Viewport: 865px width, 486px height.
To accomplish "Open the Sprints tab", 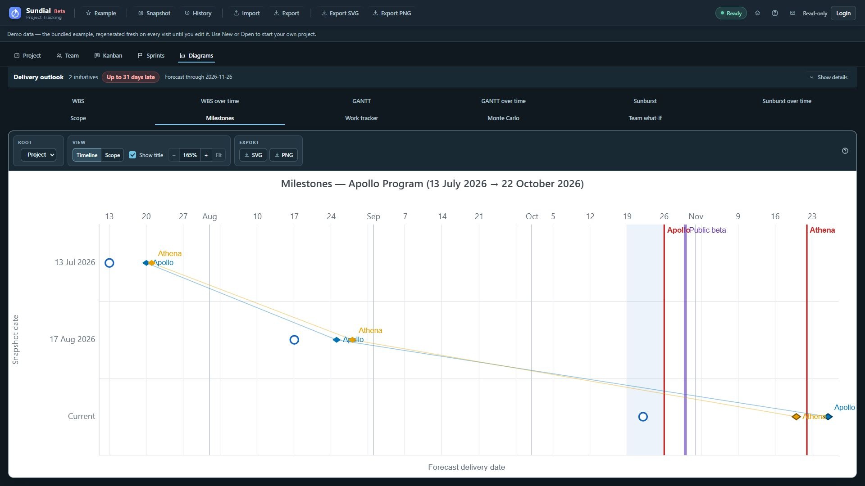I will 151,56.
